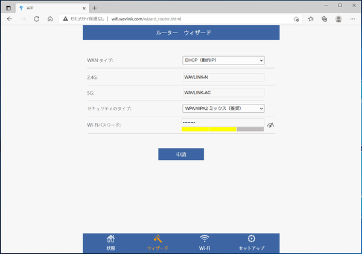Click the browser back arrow
Viewport: 362px width, 254px height.
[x=10, y=19]
